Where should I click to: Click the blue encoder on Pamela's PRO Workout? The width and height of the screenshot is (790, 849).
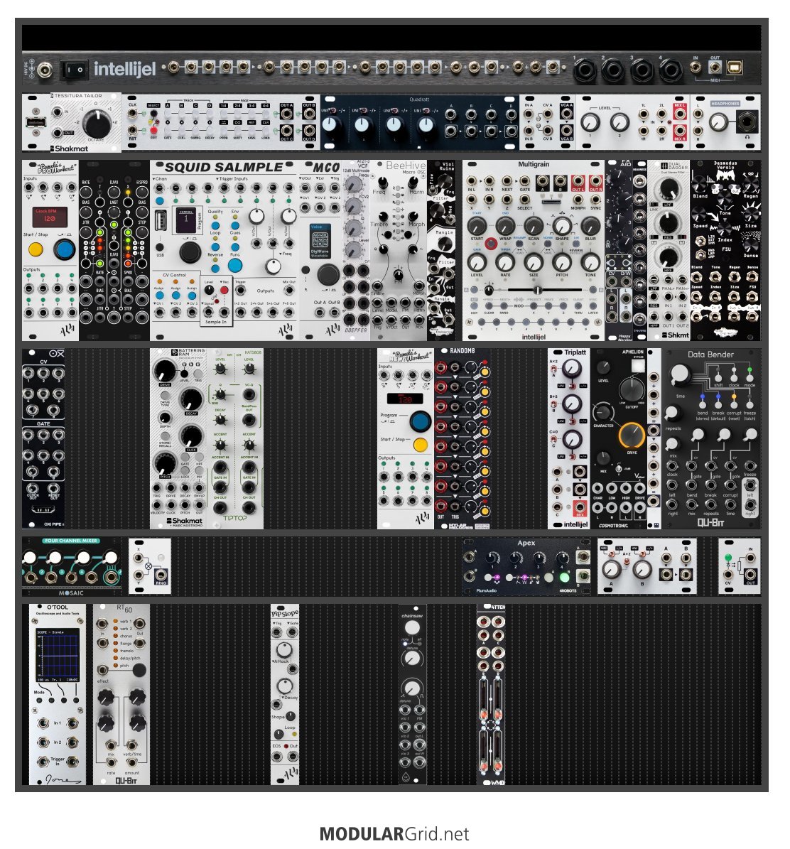coord(65,250)
